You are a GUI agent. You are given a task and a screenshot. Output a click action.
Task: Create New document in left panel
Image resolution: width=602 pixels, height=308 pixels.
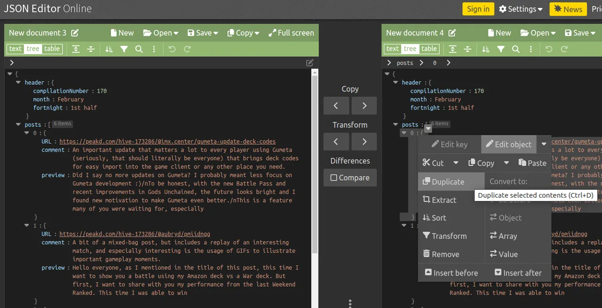coord(122,33)
